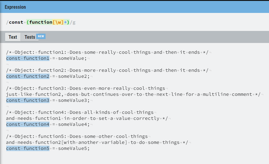Click the highlighted match 'const function3'

pyautogui.click(x=28, y=100)
